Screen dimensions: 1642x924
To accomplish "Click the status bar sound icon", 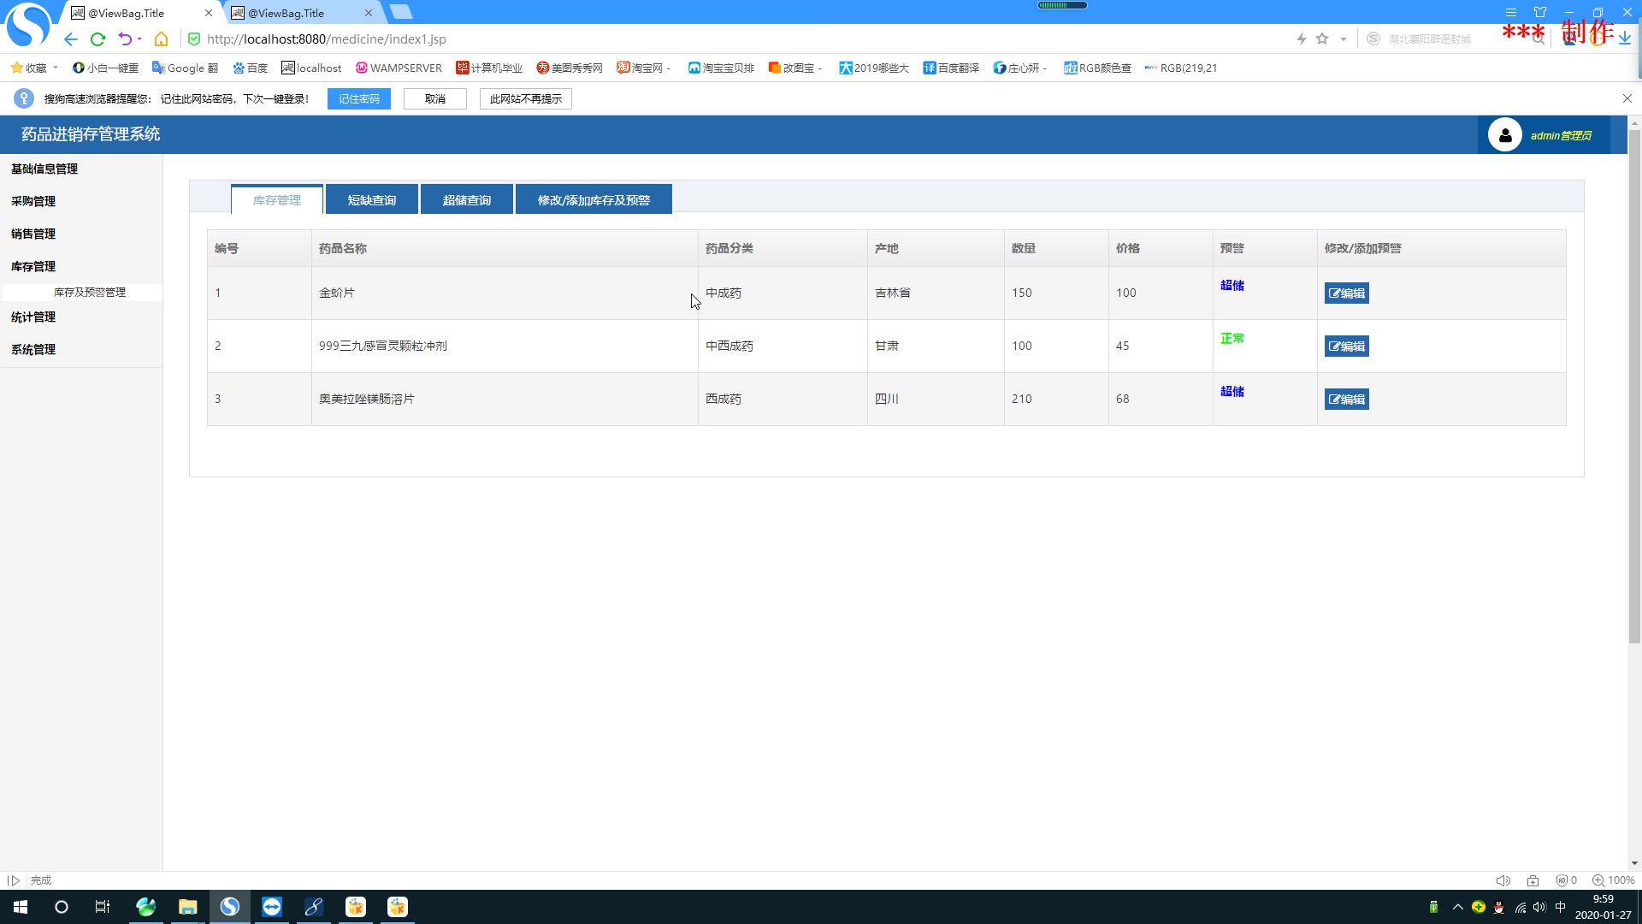I will pyautogui.click(x=1503, y=880).
